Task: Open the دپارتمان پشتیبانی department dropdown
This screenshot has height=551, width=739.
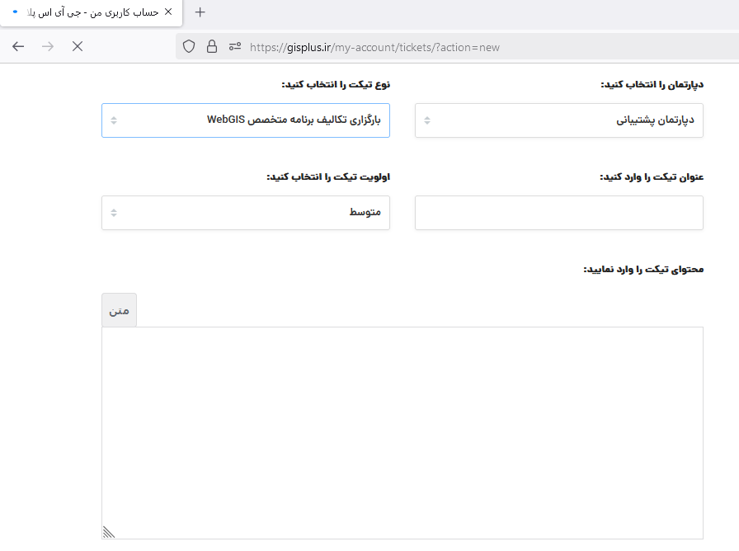Action: tap(559, 120)
